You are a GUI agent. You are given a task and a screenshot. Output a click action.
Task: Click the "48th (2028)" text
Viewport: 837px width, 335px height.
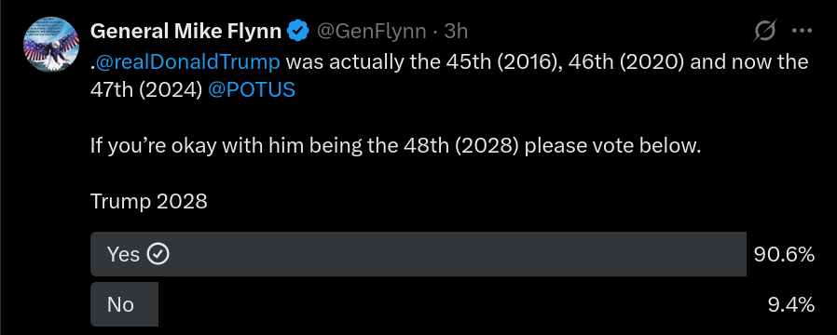click(461, 145)
